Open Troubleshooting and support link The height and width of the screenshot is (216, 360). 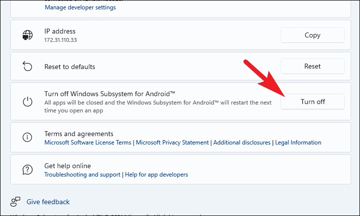[x=82, y=175]
